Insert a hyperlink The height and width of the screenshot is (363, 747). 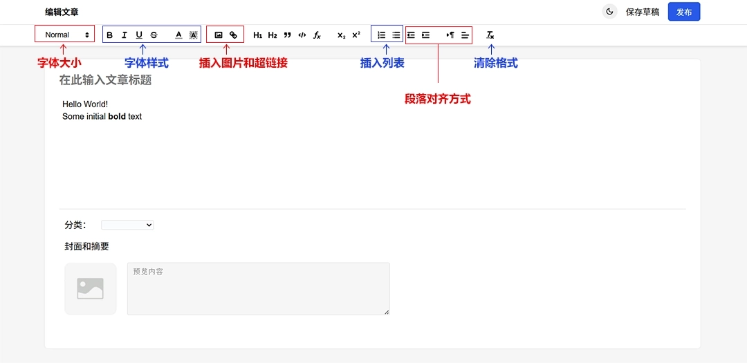233,35
